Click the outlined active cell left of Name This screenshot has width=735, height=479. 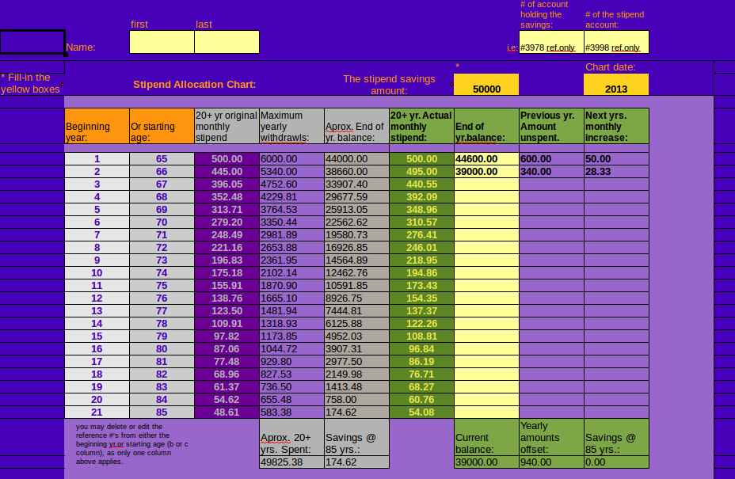click(x=32, y=42)
